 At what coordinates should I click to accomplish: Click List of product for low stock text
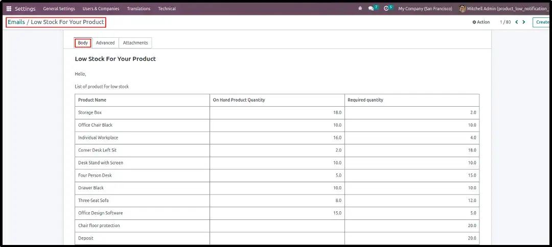[102, 86]
